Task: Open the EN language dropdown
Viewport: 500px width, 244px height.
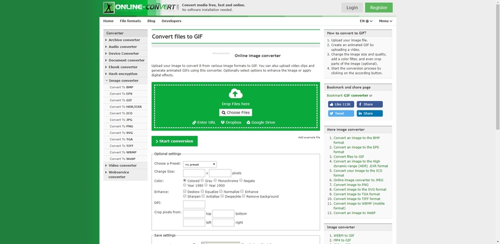Action: pos(364,21)
